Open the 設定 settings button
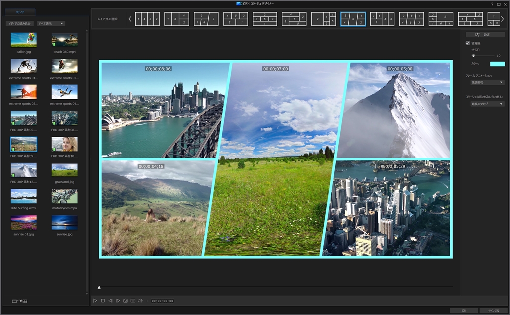This screenshot has width=510, height=315. (485, 35)
